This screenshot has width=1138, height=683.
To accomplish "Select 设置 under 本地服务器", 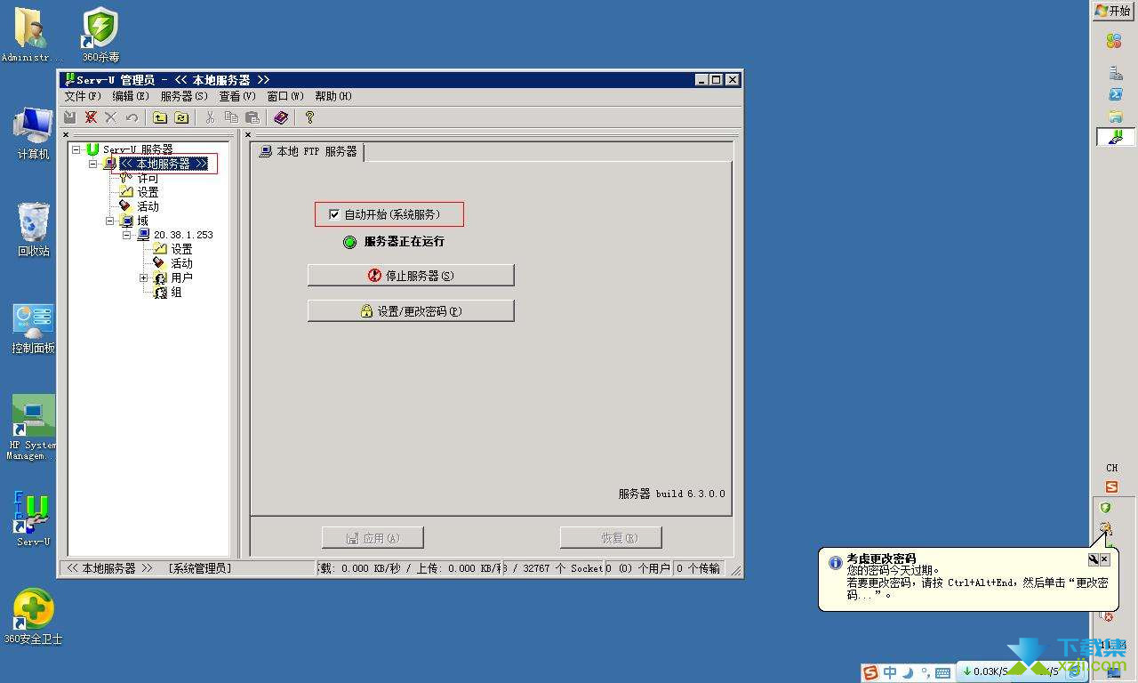I will (148, 192).
